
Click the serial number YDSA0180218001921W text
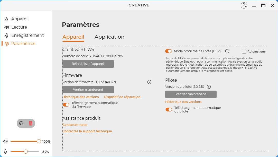[106, 56]
